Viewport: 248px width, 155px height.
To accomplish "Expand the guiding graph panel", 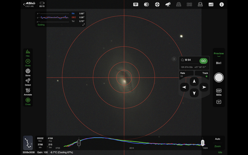I will [x=84, y=25].
